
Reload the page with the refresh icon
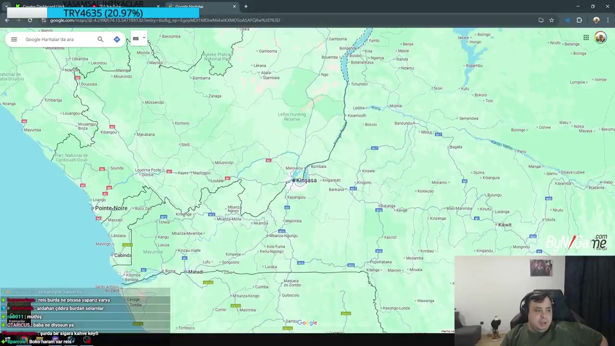click(30, 20)
